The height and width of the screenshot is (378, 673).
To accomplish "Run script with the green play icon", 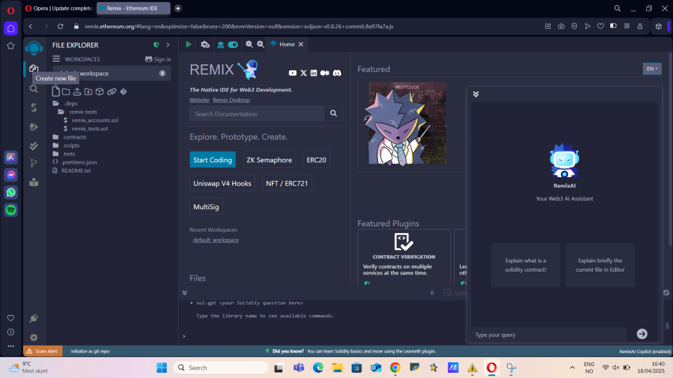I will [189, 44].
